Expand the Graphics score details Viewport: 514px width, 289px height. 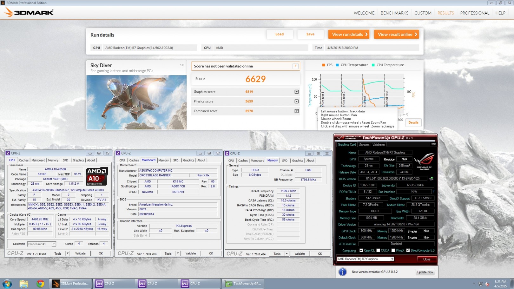(x=297, y=92)
